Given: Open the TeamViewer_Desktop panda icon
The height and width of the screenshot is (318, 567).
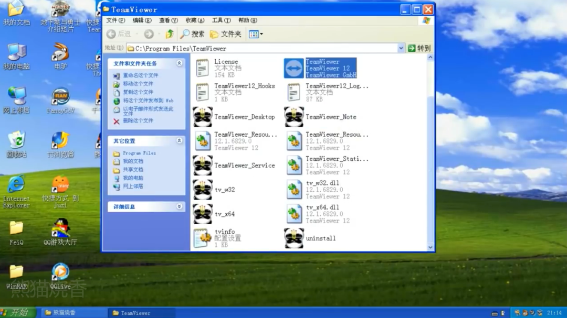Looking at the screenshot, I should 203,117.
